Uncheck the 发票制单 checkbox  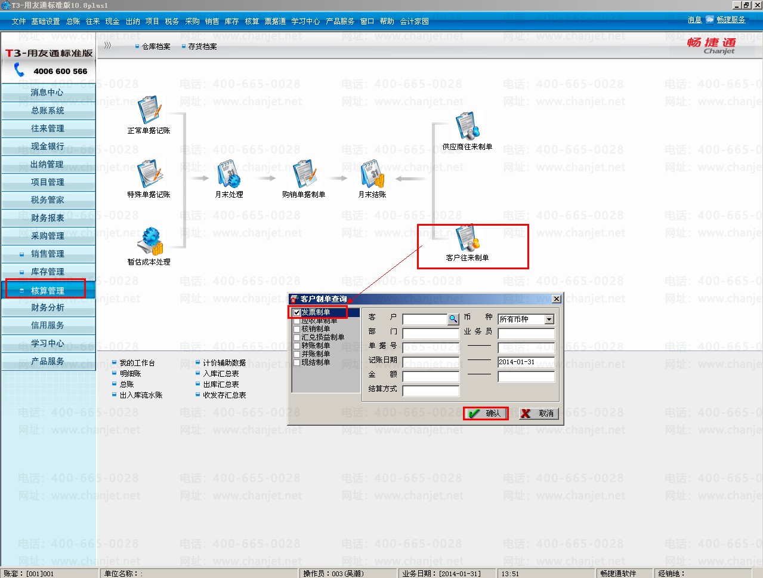coord(297,312)
